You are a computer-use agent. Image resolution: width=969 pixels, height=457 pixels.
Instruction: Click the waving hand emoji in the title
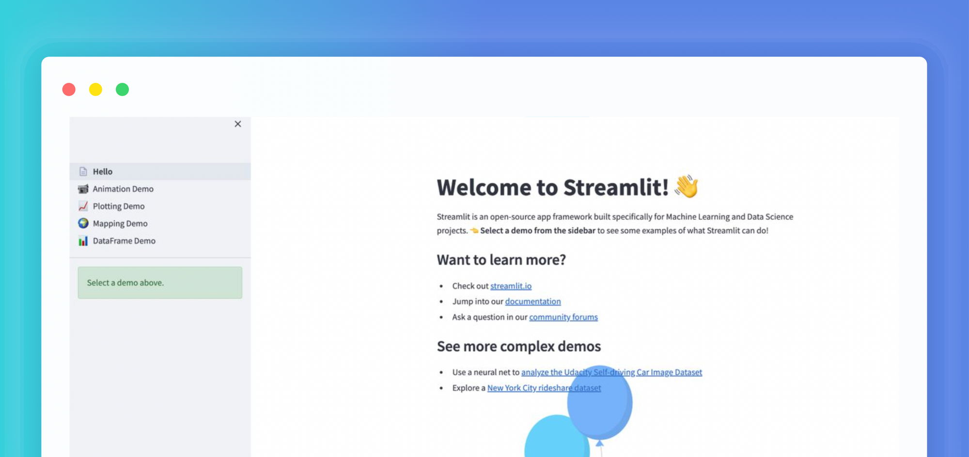pos(686,186)
